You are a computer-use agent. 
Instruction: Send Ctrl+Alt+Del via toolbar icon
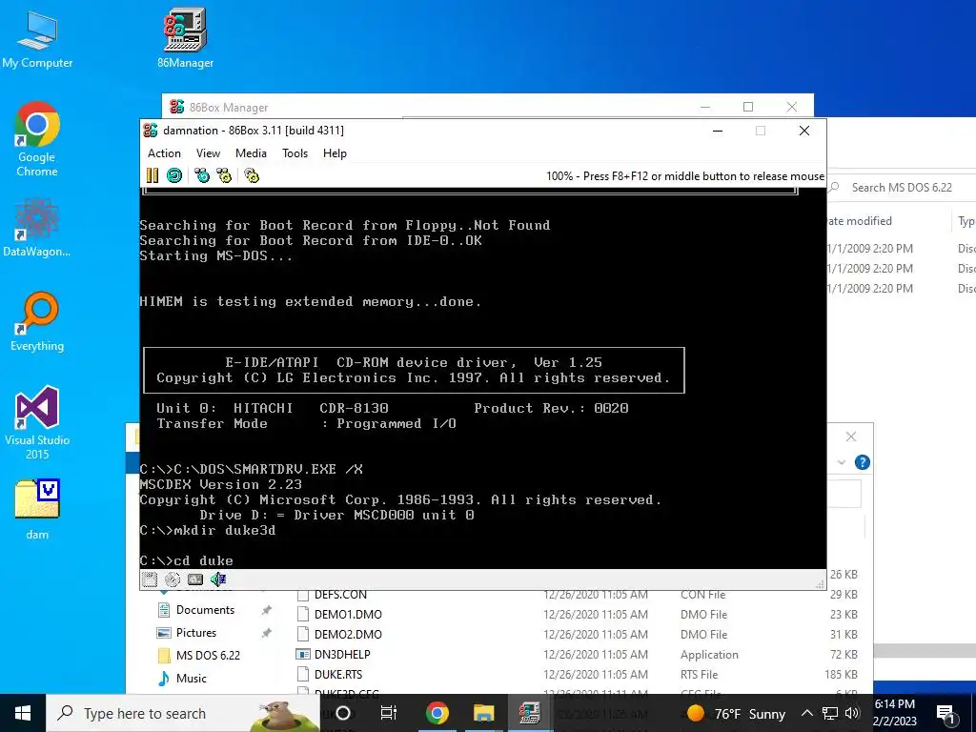[202, 175]
